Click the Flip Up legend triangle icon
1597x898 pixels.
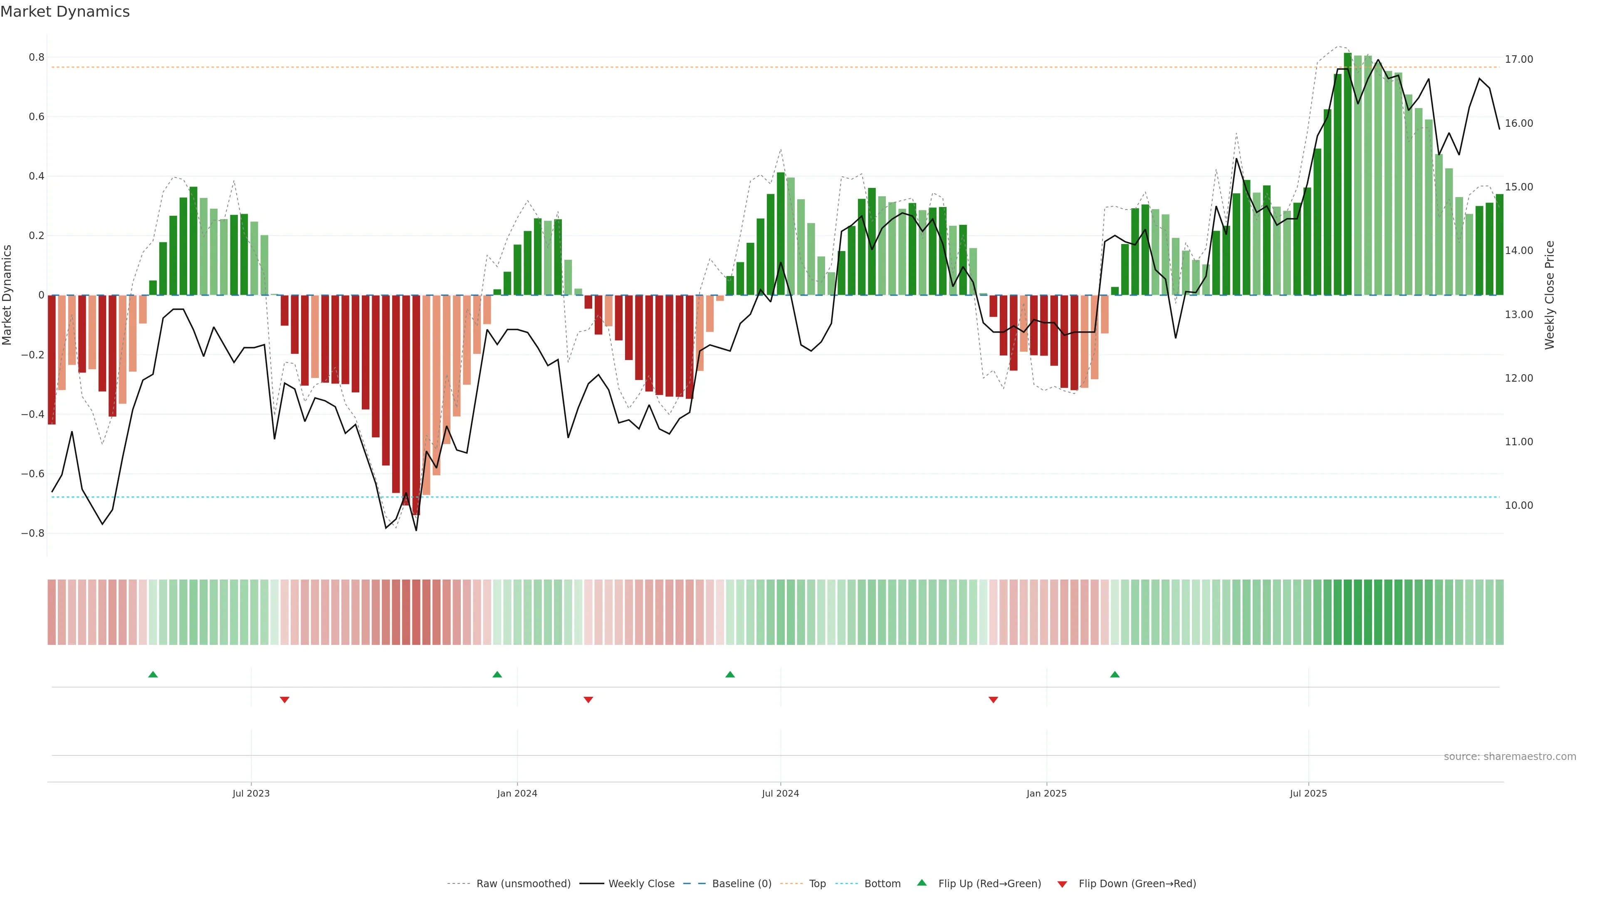pos(922,883)
